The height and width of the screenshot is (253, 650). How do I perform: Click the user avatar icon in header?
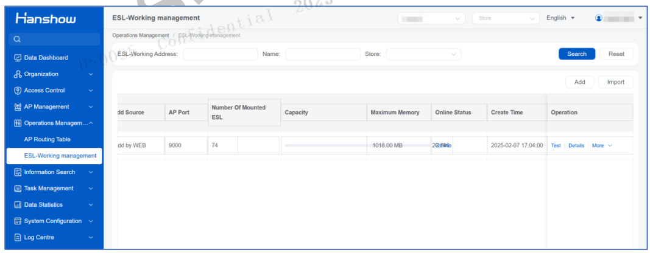pos(598,18)
